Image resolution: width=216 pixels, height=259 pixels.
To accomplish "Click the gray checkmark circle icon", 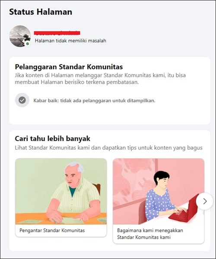I will [22, 100].
